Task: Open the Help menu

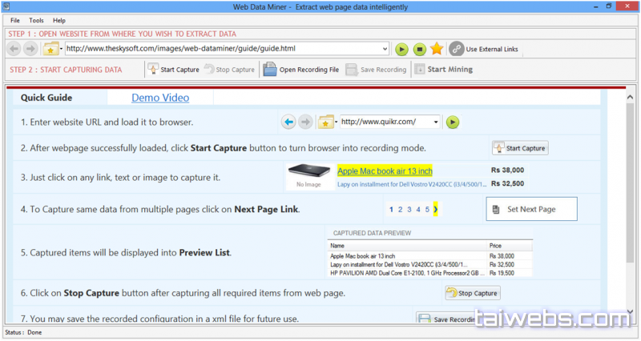Action: click(59, 19)
